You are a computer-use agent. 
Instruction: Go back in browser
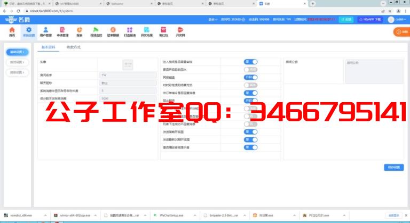5,11
